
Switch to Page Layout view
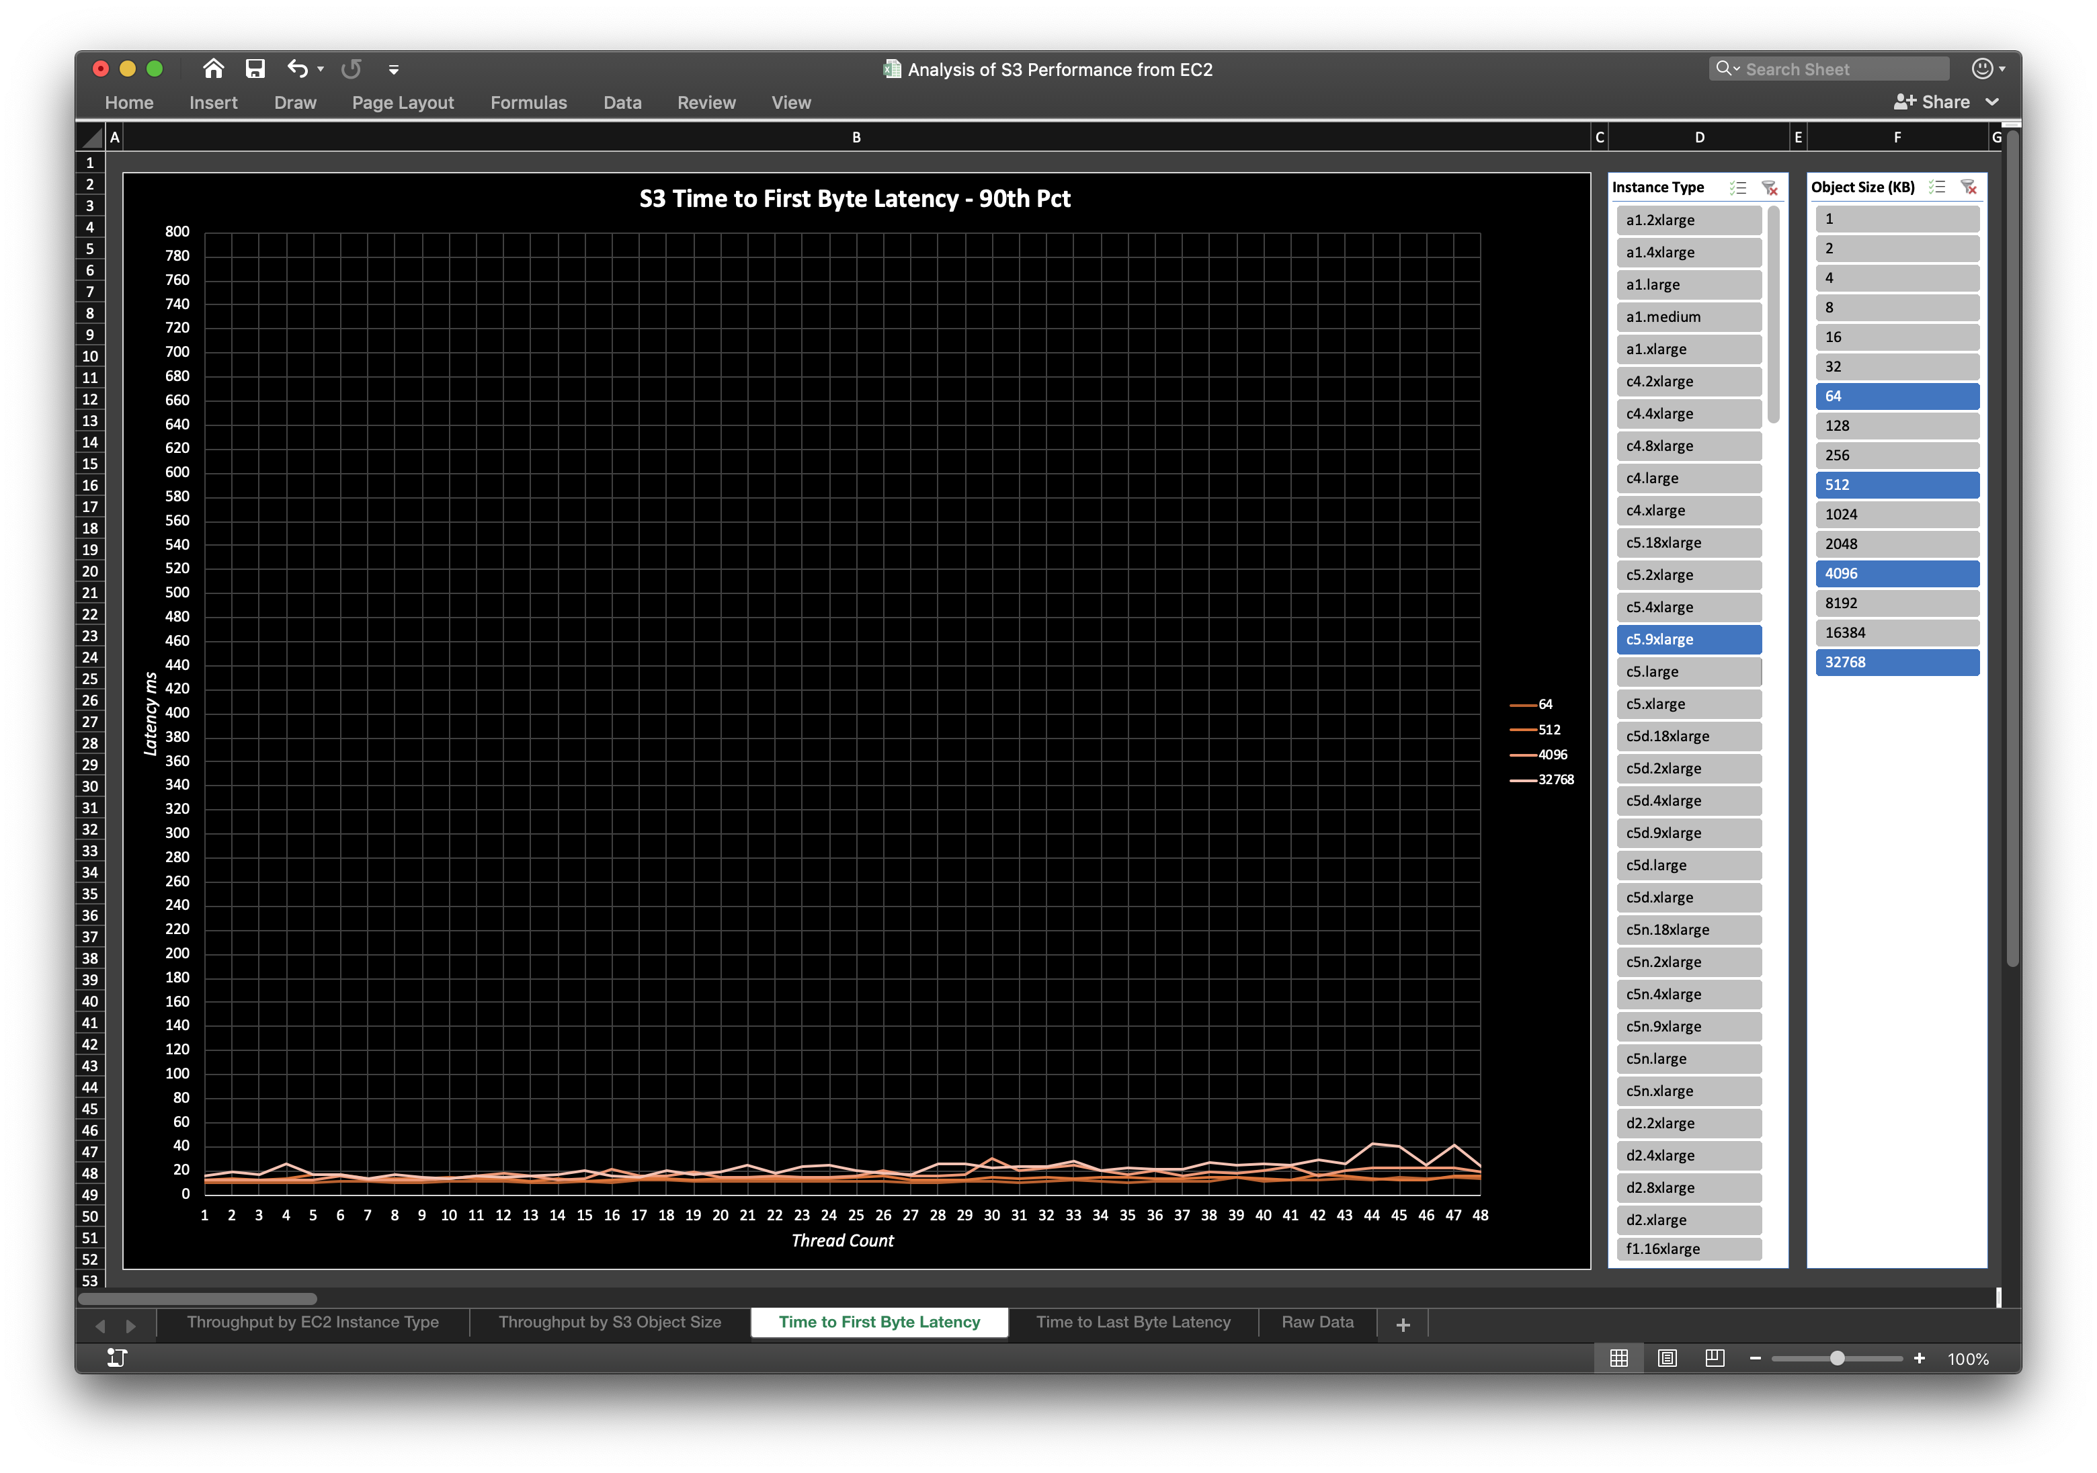(1667, 1358)
